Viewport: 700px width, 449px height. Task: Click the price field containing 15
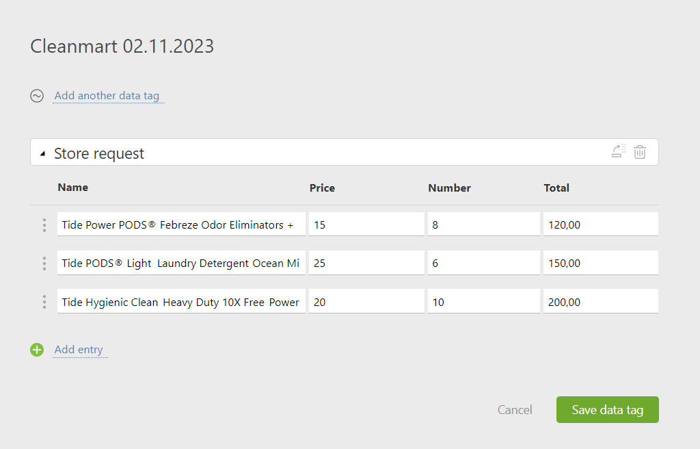(366, 224)
